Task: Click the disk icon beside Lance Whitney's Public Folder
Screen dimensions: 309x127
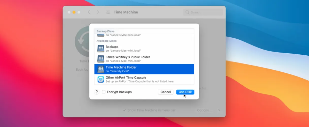Action: [101, 59]
